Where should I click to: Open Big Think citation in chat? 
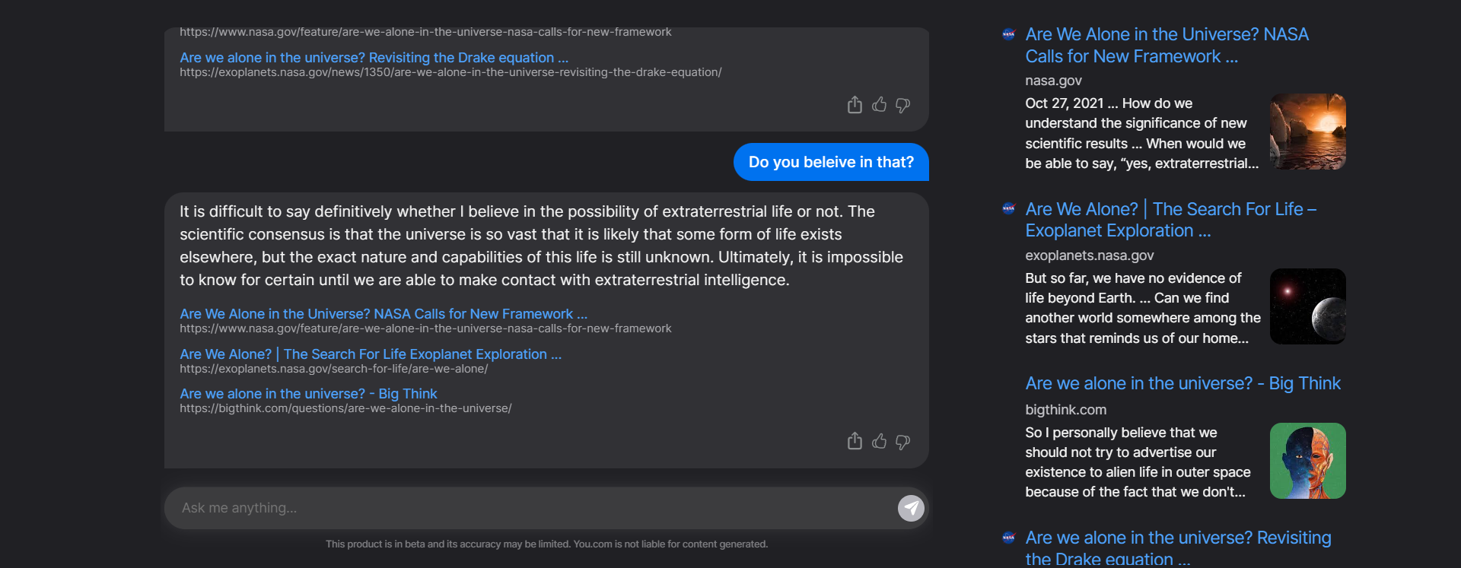pyautogui.click(x=308, y=394)
